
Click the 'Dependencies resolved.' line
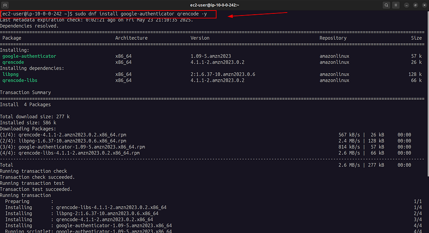(x=29, y=26)
